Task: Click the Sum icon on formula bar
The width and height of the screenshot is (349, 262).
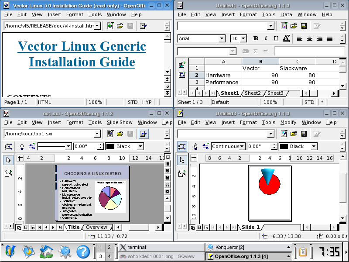Action: (x=255, y=51)
